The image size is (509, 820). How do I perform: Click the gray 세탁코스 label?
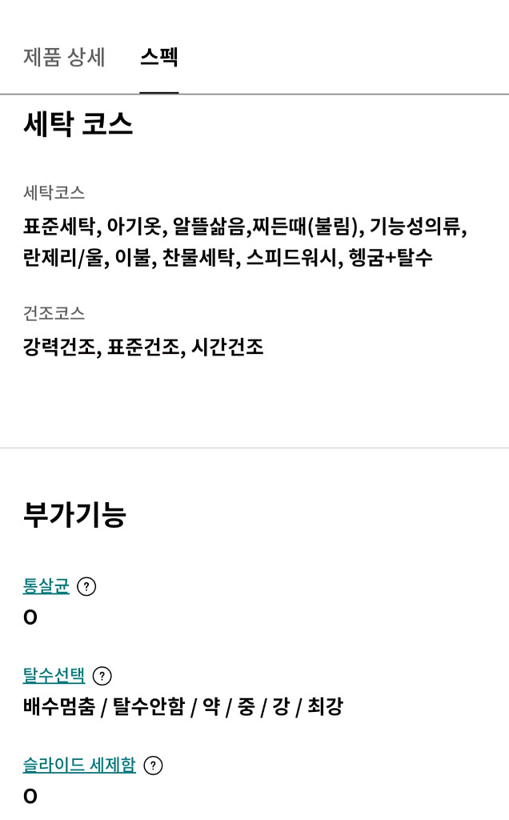[x=54, y=192]
